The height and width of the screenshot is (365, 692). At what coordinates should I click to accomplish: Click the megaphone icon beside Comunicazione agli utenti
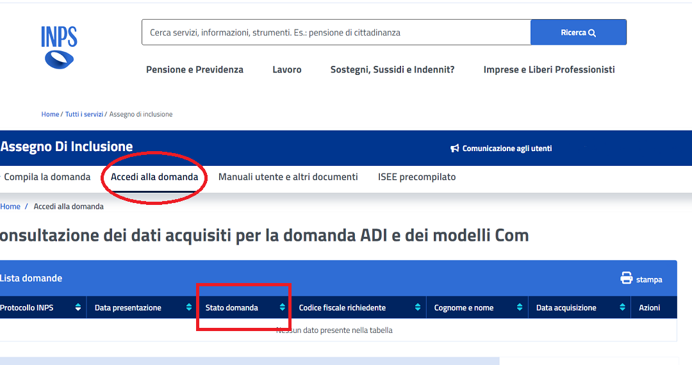(x=454, y=149)
